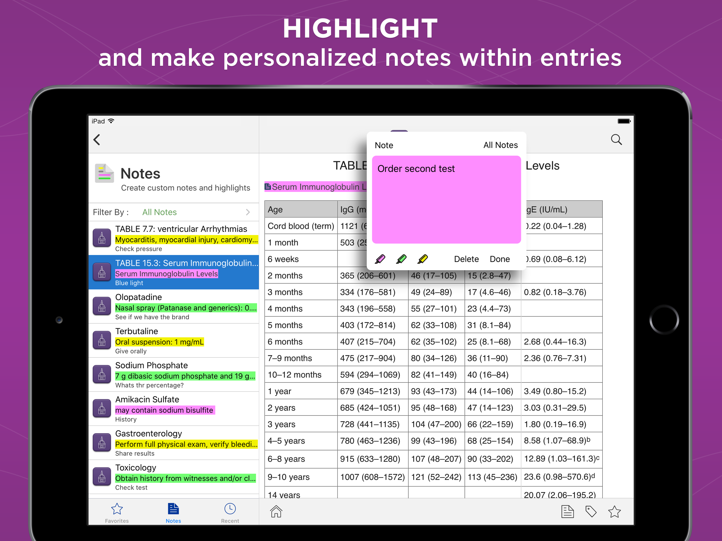Tap the tag icon in the bottom-right toolbar

[x=591, y=512]
